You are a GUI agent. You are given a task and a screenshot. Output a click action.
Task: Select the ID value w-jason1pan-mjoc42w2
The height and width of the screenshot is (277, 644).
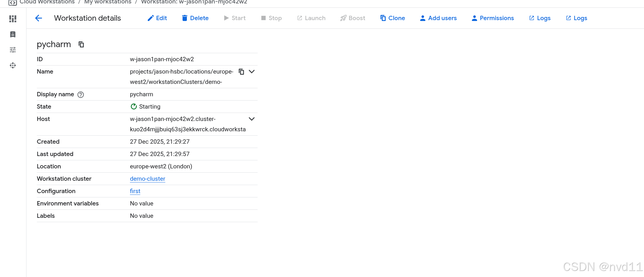pos(162,59)
